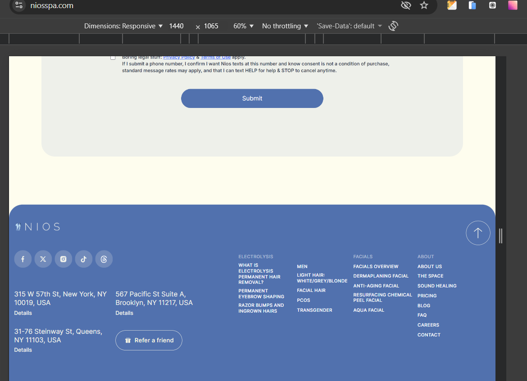Viewport: 527px width, 381px height.
Task: Click the orange notes extension icon
Action: click(x=452, y=5)
